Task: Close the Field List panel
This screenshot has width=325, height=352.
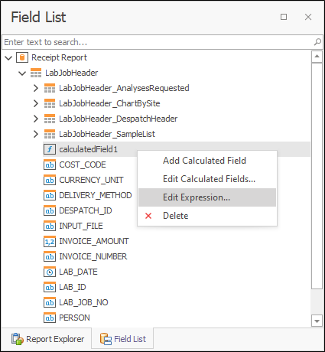Action: pos(308,17)
